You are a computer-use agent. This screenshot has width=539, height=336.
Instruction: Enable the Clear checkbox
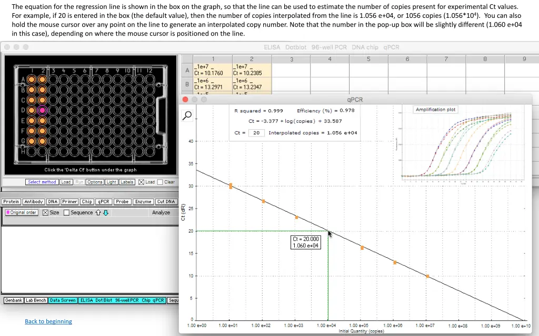tap(160, 182)
